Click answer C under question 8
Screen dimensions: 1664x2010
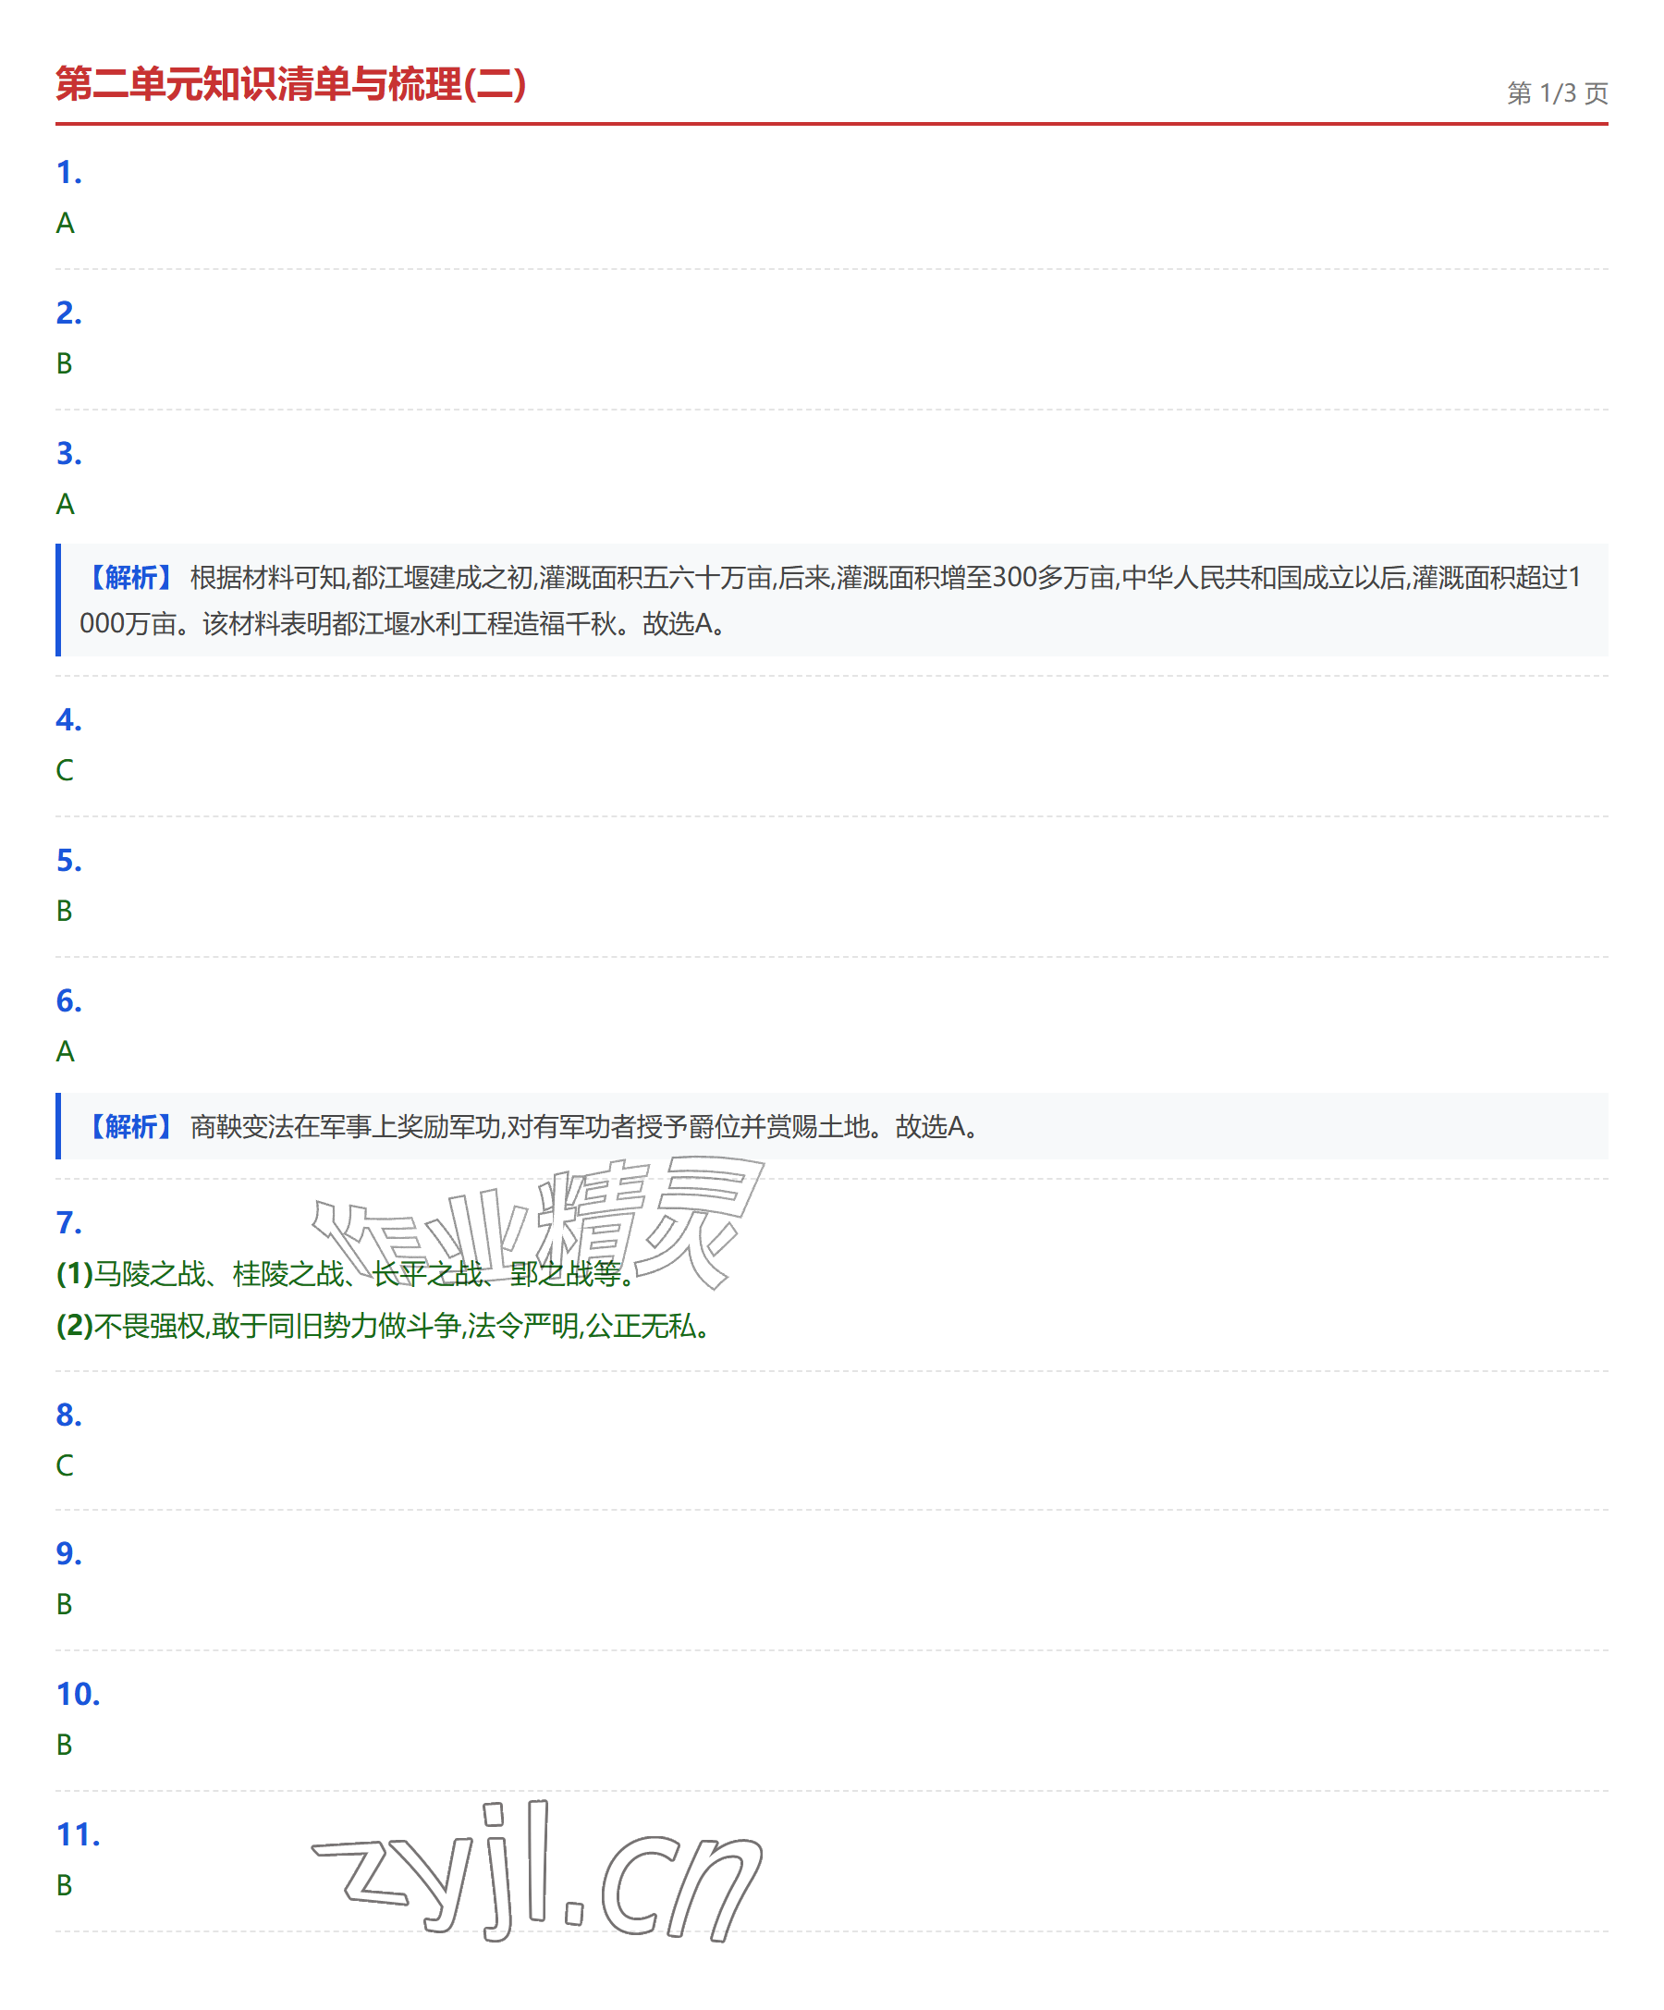[64, 1465]
